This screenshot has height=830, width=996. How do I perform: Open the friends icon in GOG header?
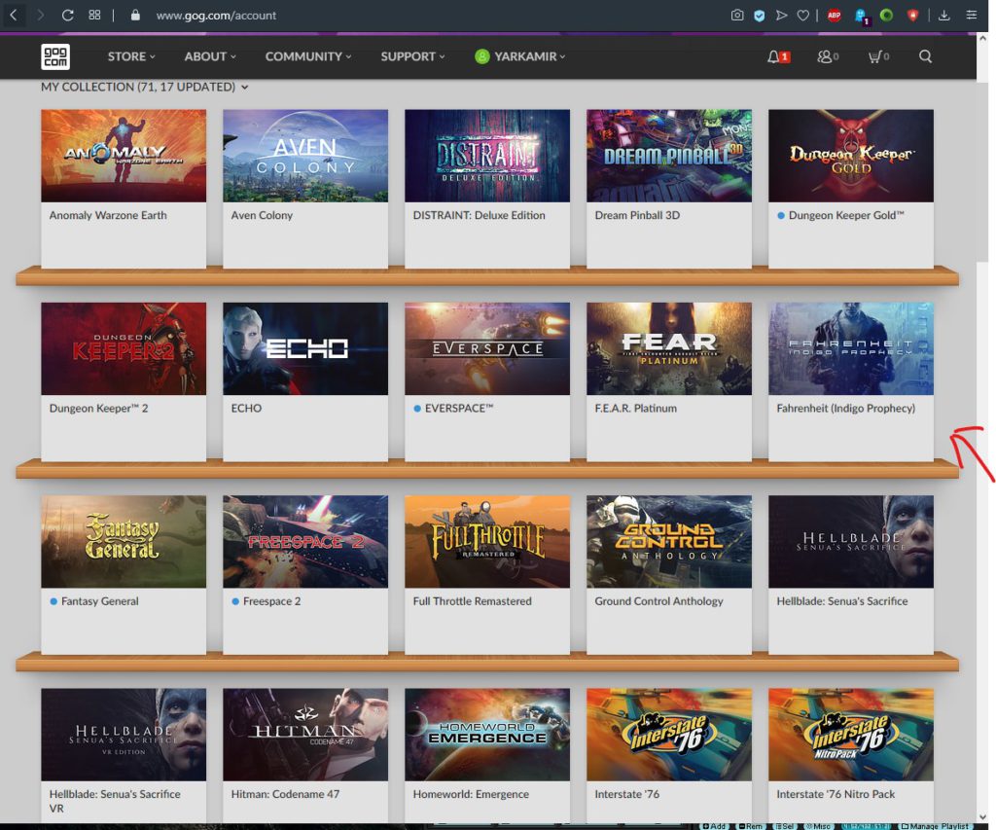pos(828,56)
